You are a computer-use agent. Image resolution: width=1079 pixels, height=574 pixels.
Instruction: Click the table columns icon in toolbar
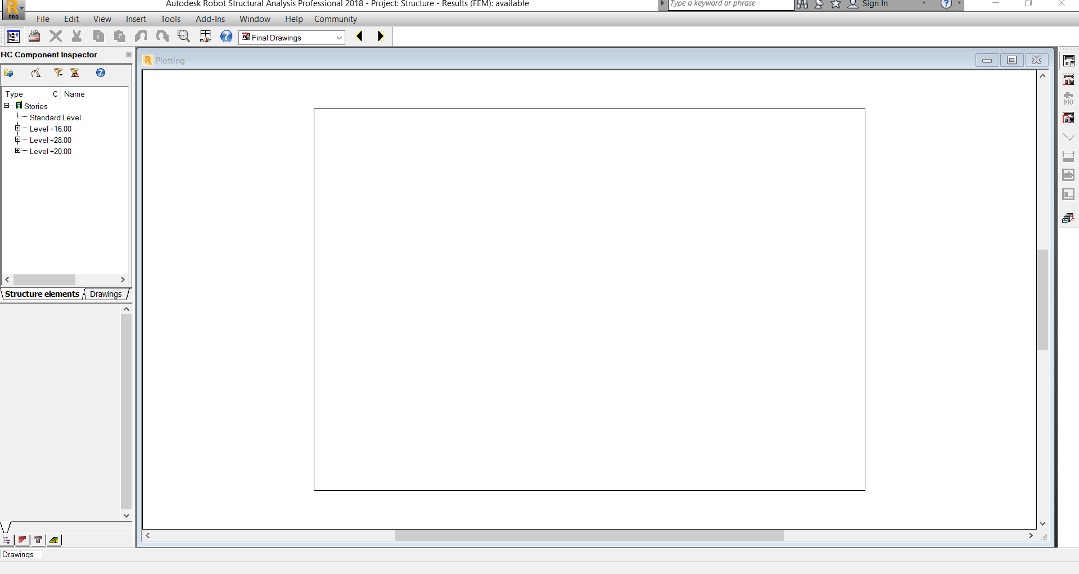coord(205,37)
